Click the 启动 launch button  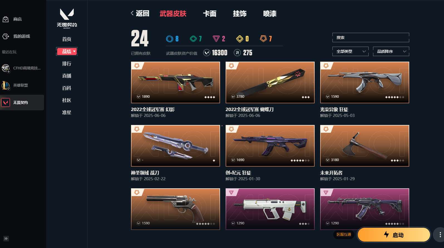394,235
